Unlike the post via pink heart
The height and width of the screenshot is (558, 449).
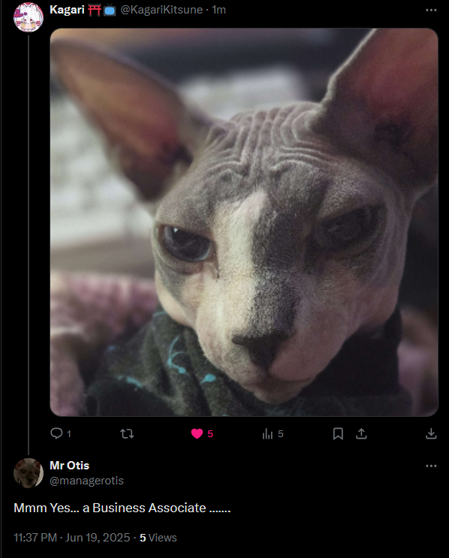tap(197, 433)
